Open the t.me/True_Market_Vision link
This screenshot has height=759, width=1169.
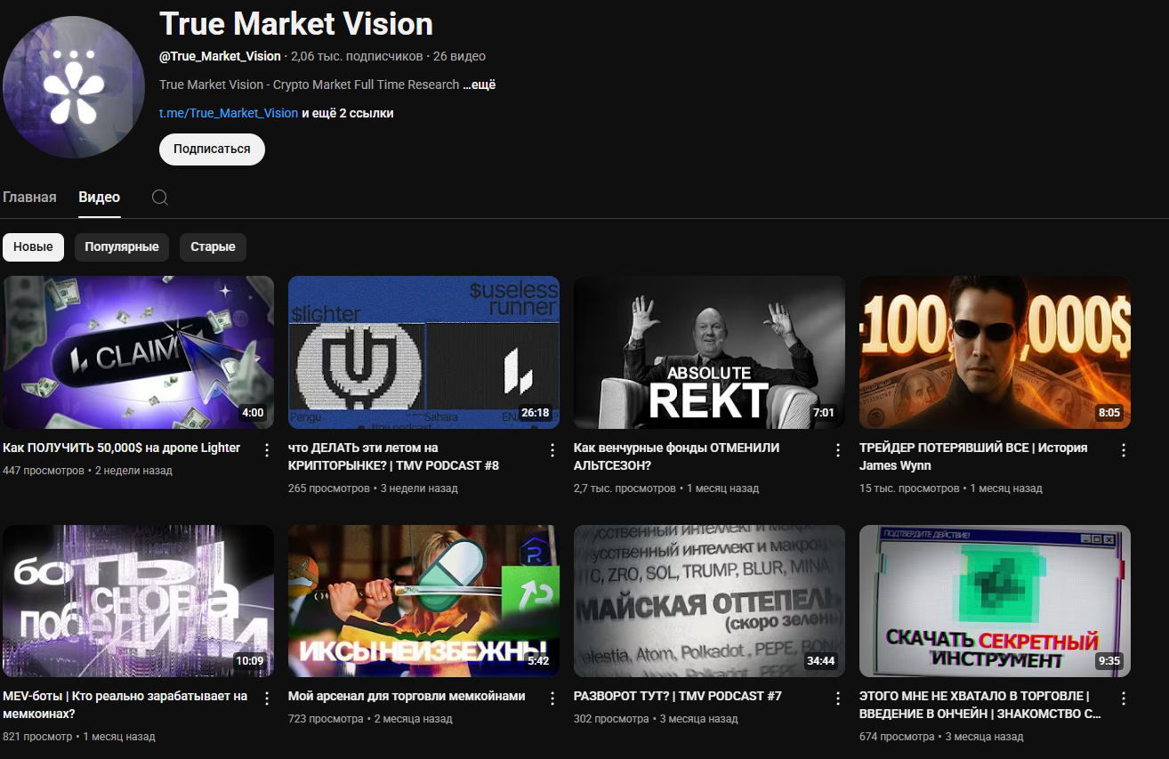coord(229,113)
